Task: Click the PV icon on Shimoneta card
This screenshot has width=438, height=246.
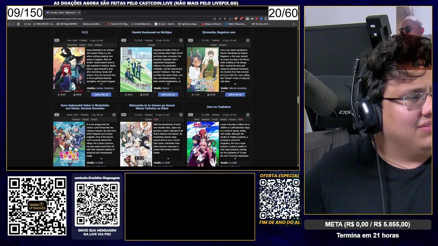Action: click(x=124, y=115)
